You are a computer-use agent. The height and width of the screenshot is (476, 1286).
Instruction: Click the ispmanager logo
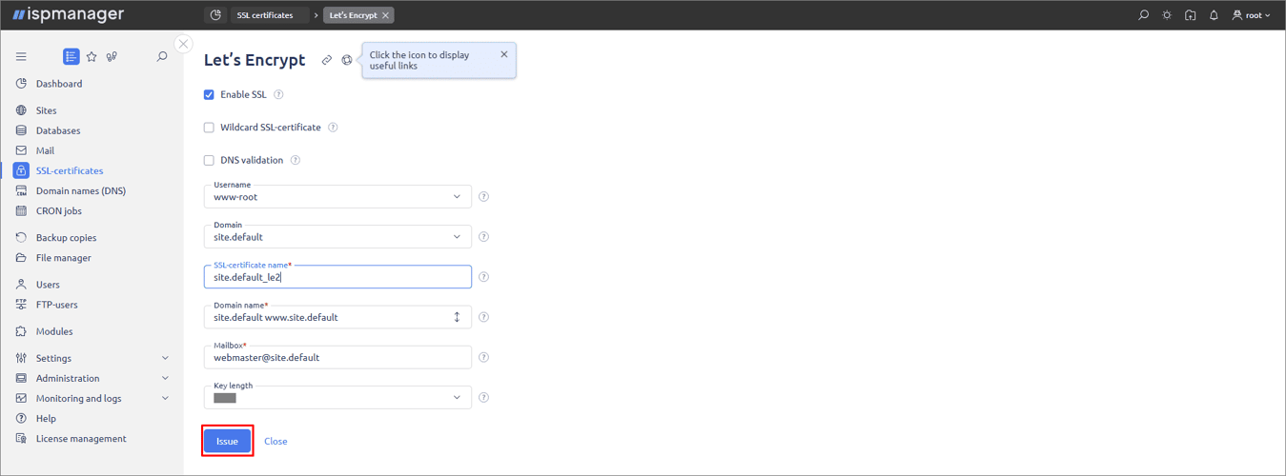click(x=68, y=15)
